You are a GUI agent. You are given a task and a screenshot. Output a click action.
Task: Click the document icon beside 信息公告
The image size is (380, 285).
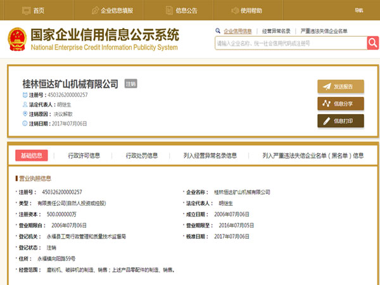click(x=169, y=10)
